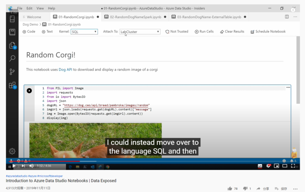The width and height of the screenshot is (305, 192).
Task: Open the cell's more actions ellipsis
Action: (288, 87)
